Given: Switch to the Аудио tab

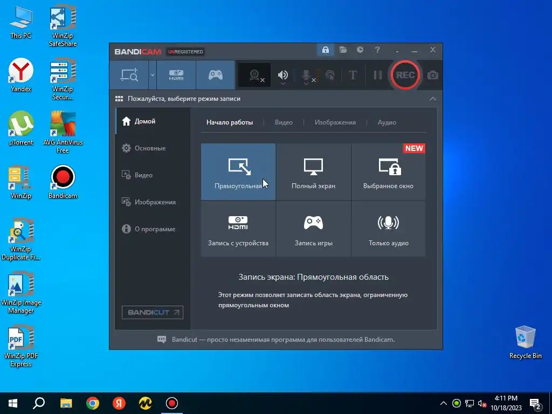Looking at the screenshot, I should pos(387,122).
